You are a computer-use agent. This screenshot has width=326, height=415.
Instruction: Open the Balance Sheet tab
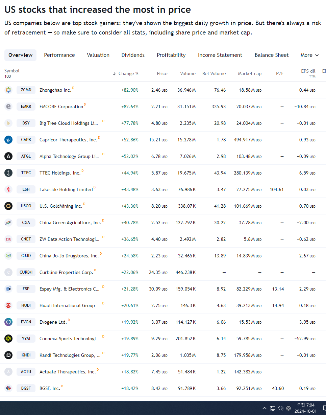coord(272,55)
